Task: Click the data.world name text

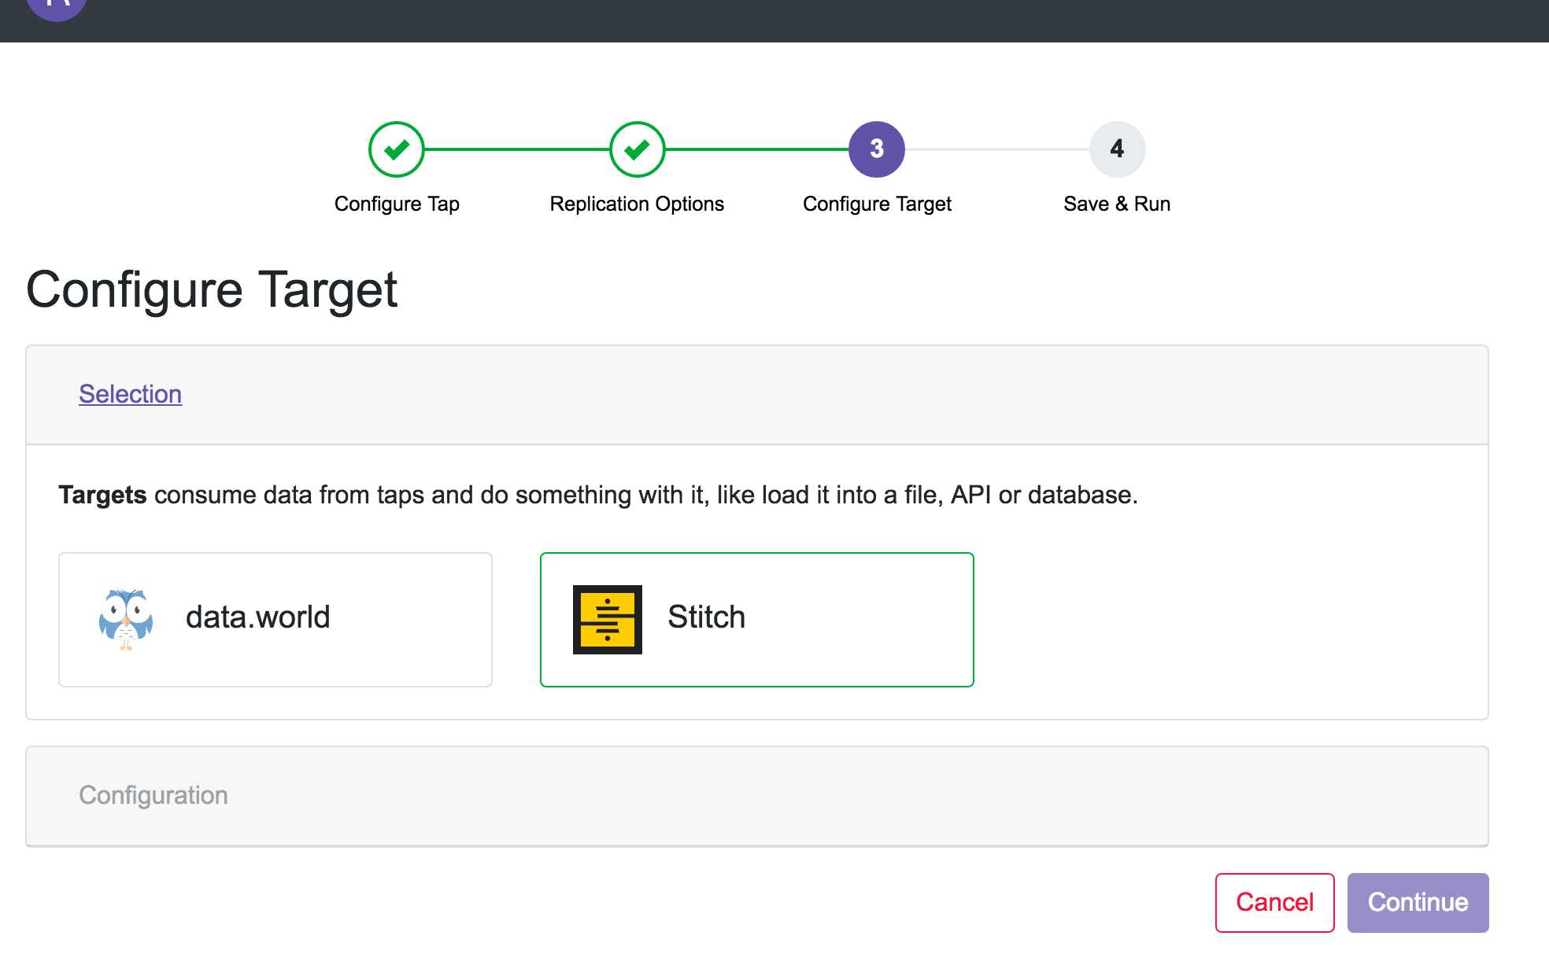Action: pos(258,617)
